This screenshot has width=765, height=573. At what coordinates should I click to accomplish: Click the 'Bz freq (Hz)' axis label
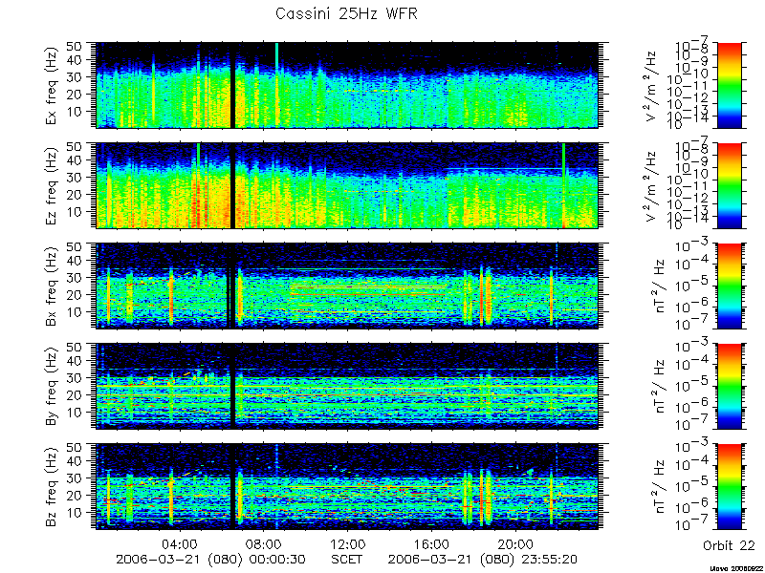tap(52, 487)
